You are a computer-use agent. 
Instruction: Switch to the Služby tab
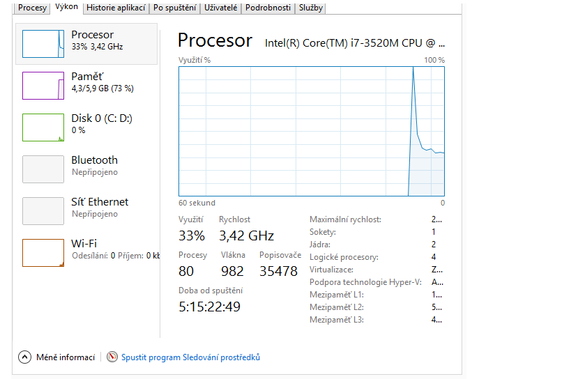(x=310, y=8)
